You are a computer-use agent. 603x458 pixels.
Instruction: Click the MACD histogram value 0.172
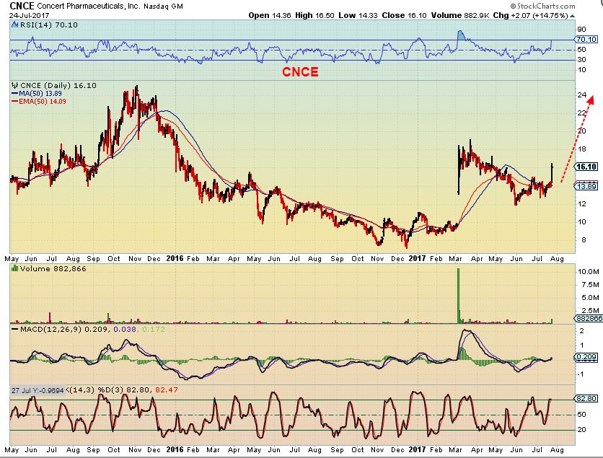(154, 329)
